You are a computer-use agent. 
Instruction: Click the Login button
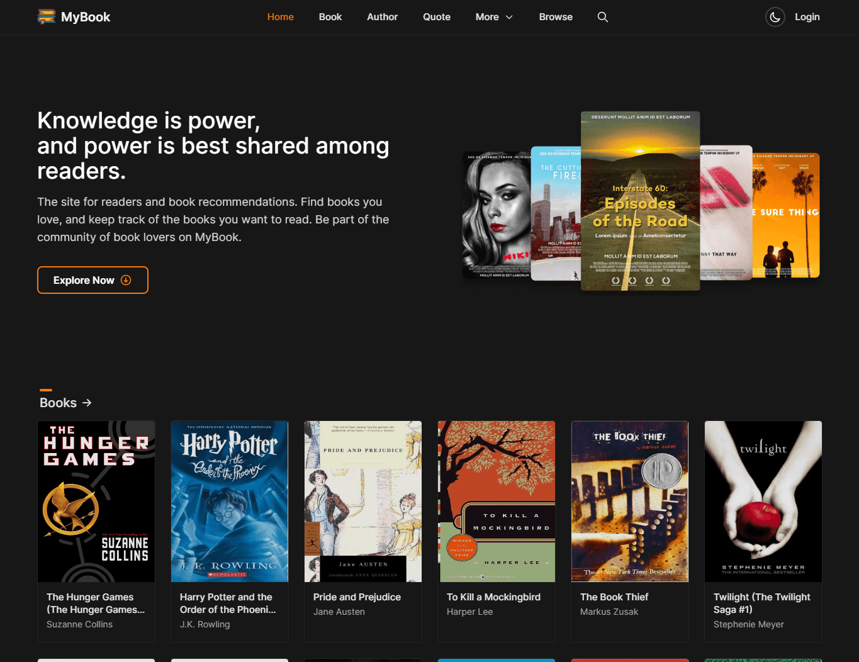click(x=807, y=17)
